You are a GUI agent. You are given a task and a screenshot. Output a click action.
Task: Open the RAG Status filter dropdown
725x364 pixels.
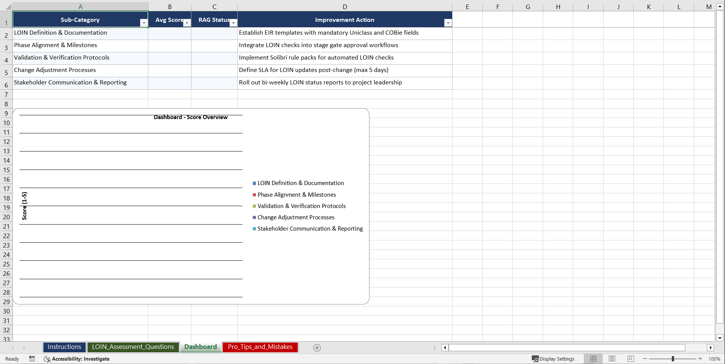point(233,23)
